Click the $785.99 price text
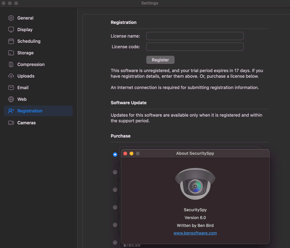Viewport: 290px width, 248px height. 132,245
